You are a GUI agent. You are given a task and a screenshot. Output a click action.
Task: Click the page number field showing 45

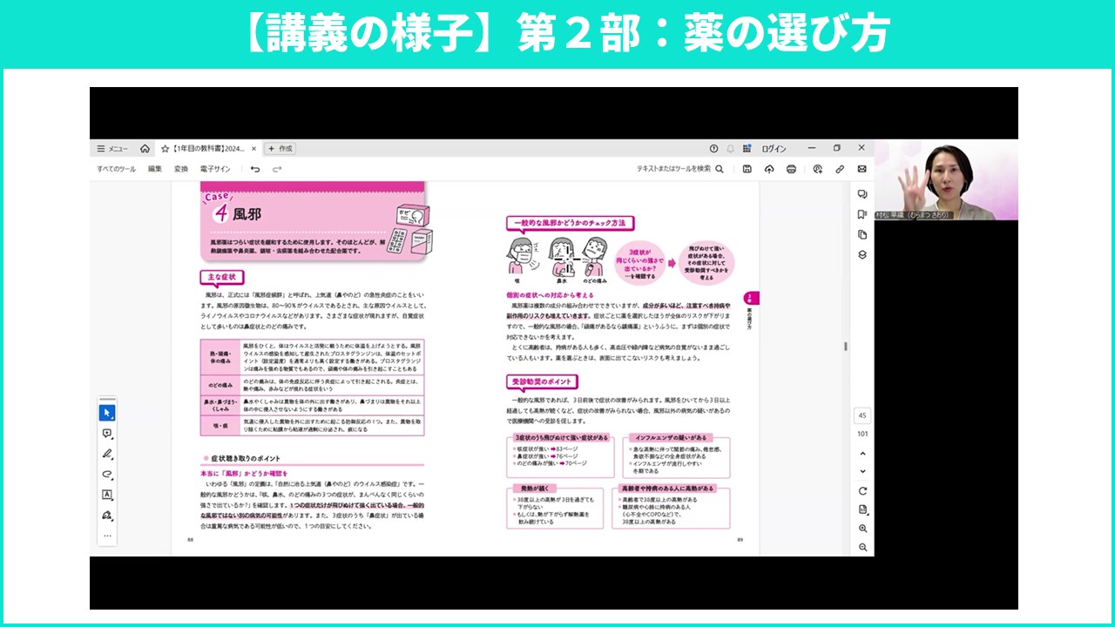point(862,416)
